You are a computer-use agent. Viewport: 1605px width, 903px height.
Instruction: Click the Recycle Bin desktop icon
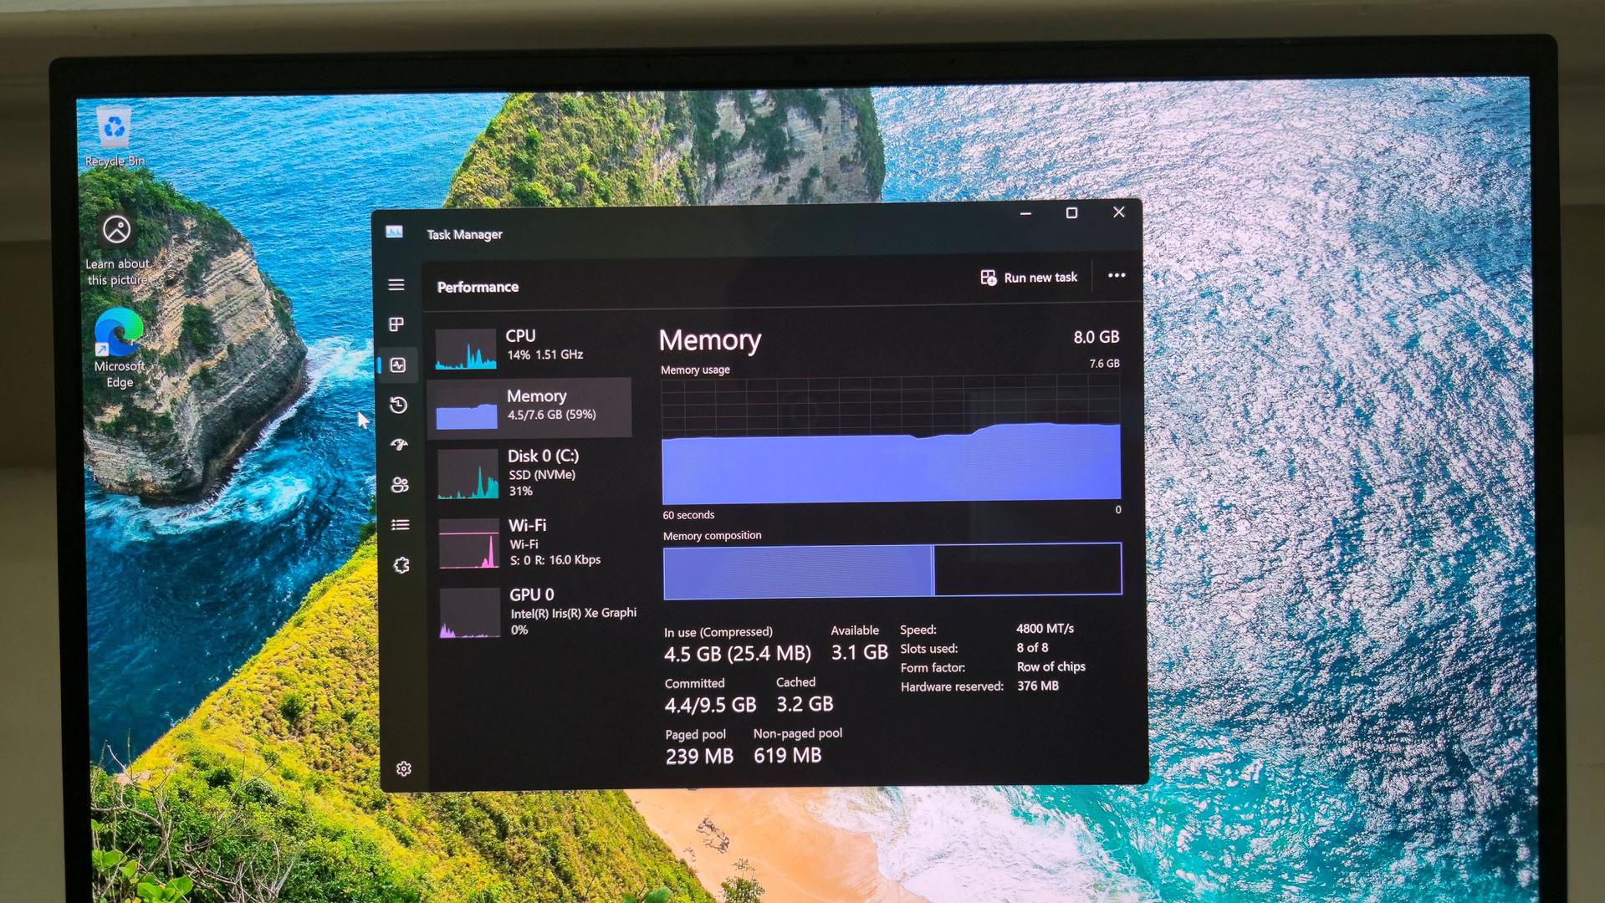115,135
